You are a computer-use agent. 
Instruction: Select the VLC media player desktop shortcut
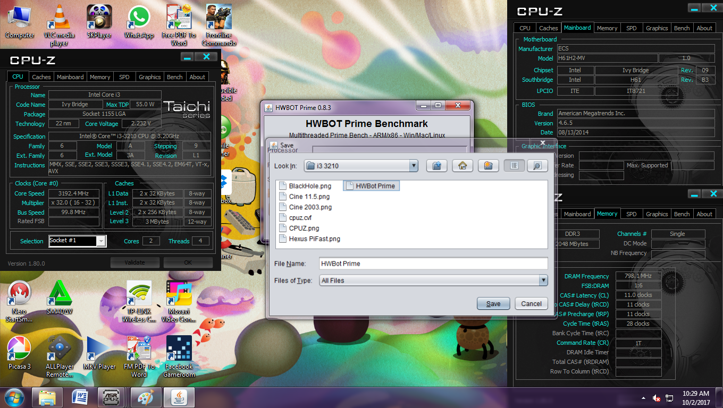click(x=59, y=25)
